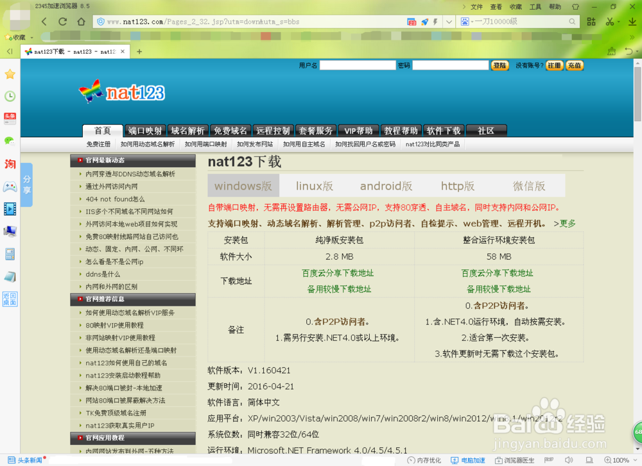This screenshot has height=466, width=642.
Task: Open WeChat icon in sidebar
Action: 10,141
